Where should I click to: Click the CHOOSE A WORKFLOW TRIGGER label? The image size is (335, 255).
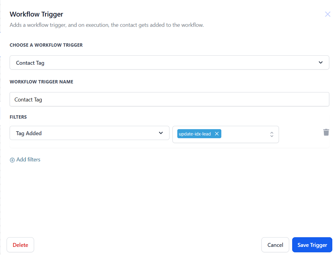click(x=46, y=45)
